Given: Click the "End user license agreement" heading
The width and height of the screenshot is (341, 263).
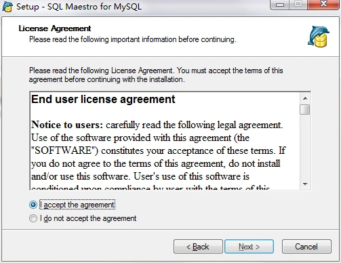Looking at the screenshot, I should tap(103, 99).
